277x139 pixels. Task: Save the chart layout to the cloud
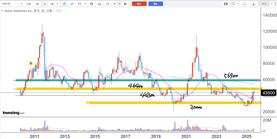tap(253, 4)
